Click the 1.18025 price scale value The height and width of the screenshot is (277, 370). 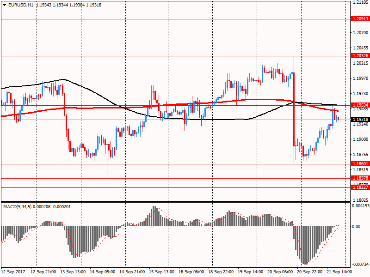point(361,200)
